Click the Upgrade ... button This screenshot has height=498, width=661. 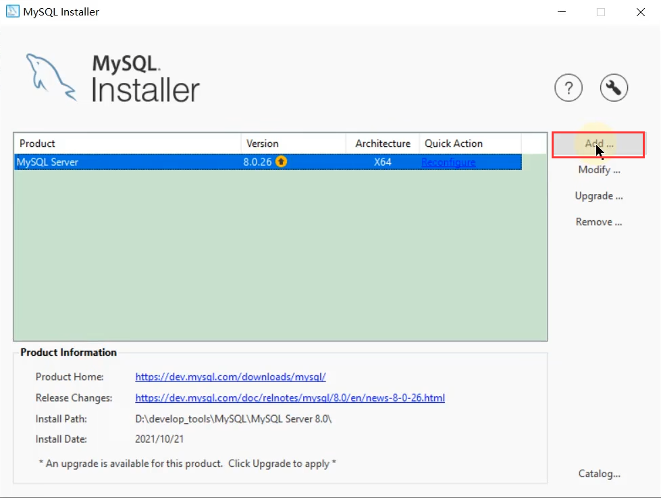[x=599, y=196]
